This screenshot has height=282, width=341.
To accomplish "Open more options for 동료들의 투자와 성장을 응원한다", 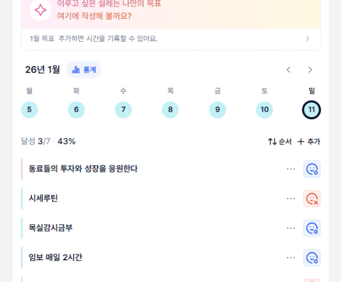I will [291, 169].
